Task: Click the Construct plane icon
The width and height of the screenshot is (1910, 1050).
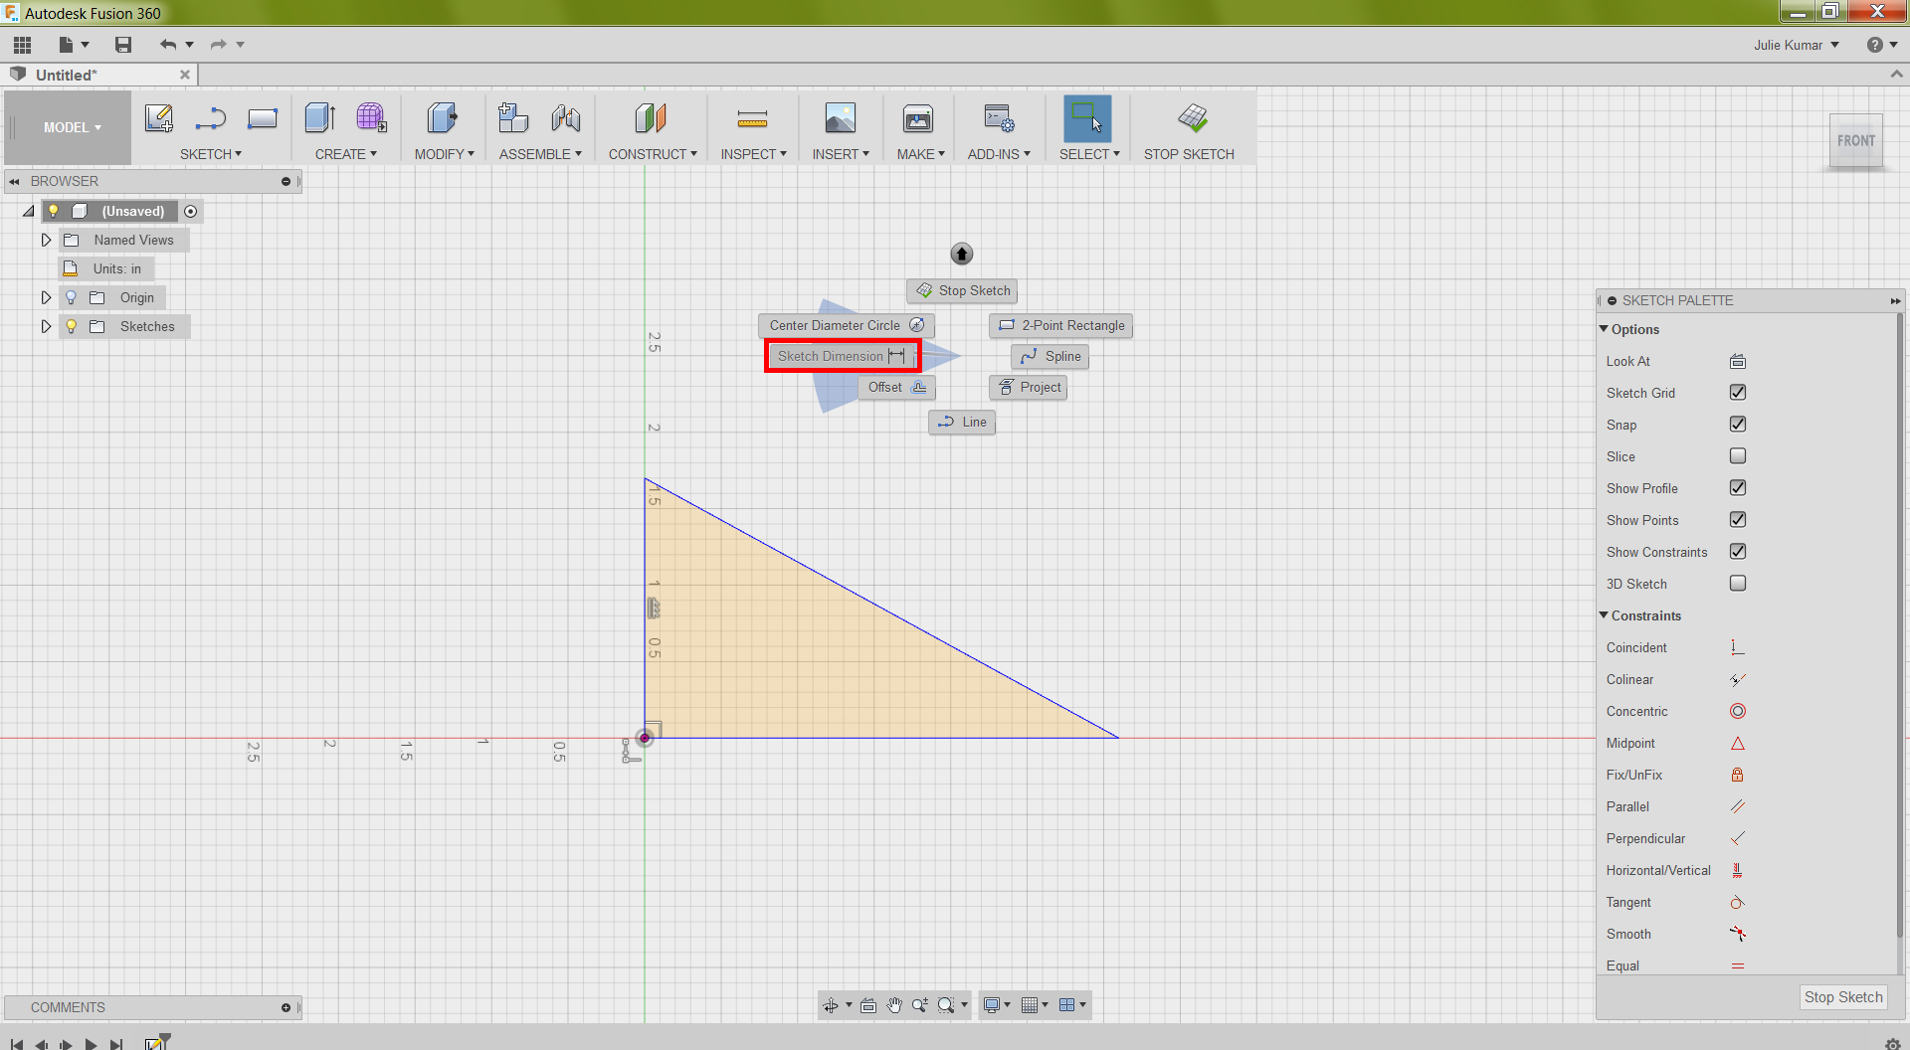Action: [652, 118]
